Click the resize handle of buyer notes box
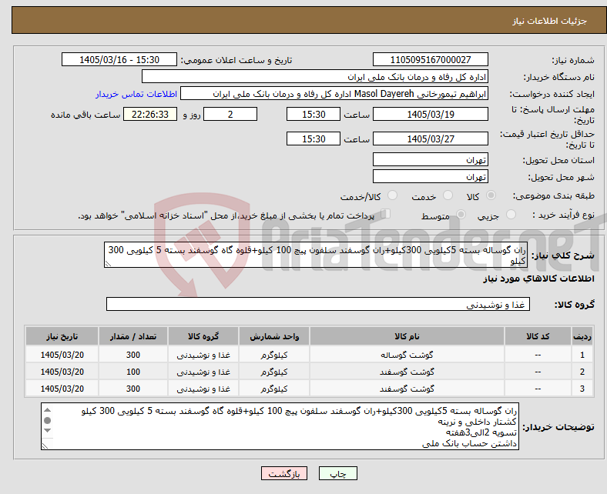Screen dimensions: 607x494 coord(45,446)
